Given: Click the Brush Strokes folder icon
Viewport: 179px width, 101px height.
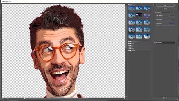Looking at the screenshot, I should (x=130, y=42).
